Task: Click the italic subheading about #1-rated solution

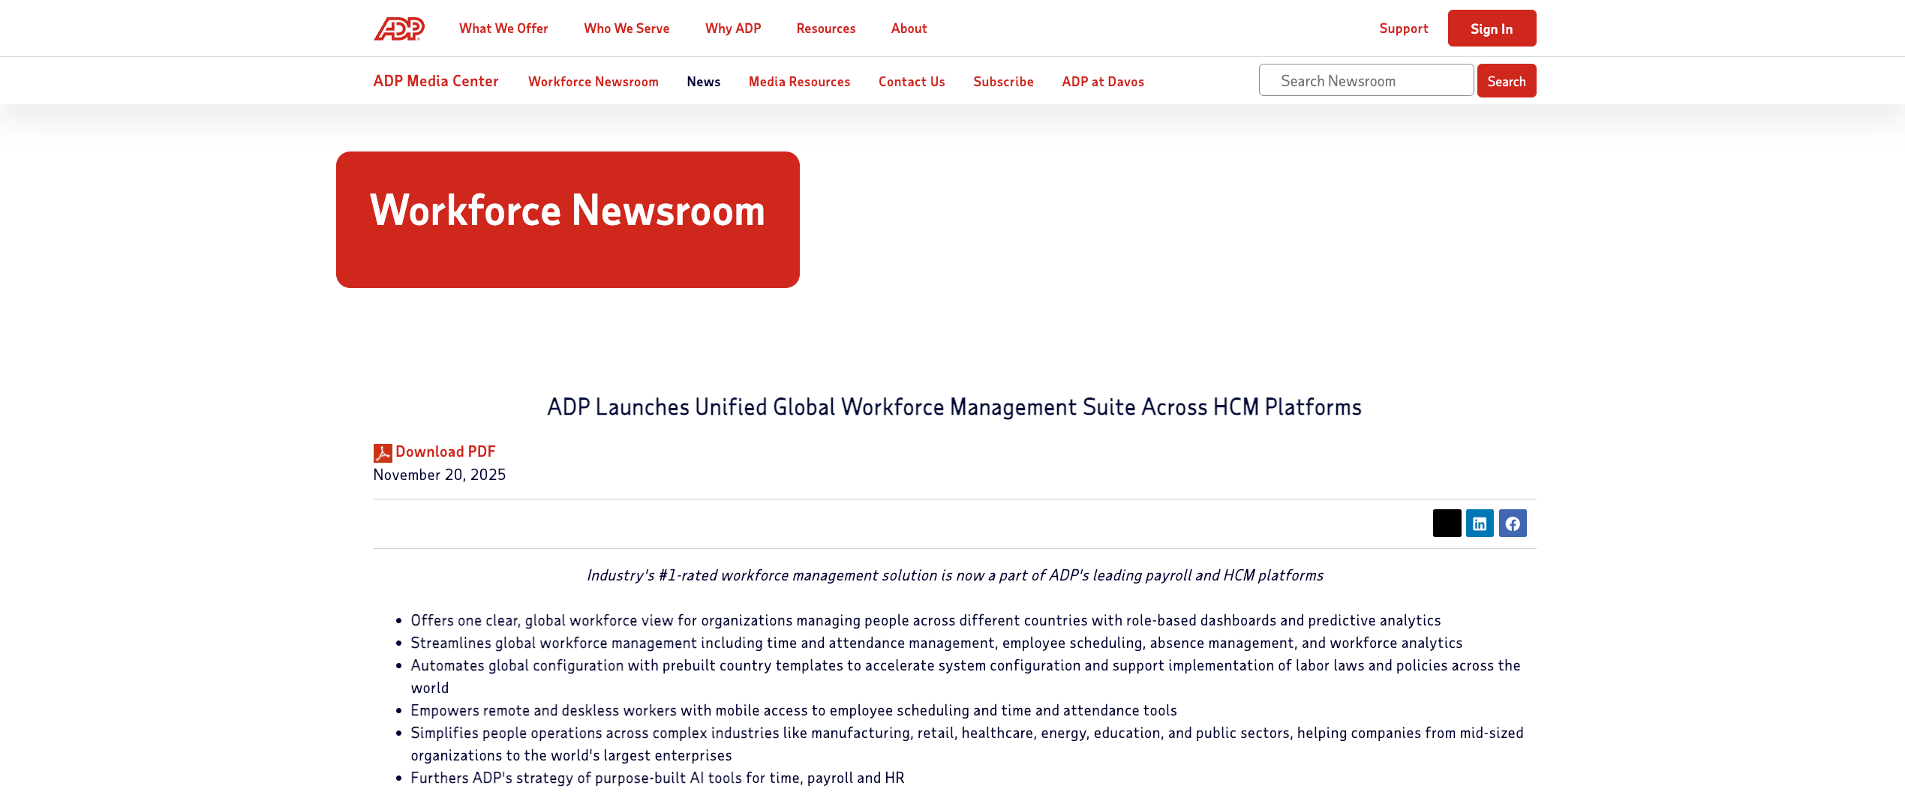Action: tap(954, 575)
